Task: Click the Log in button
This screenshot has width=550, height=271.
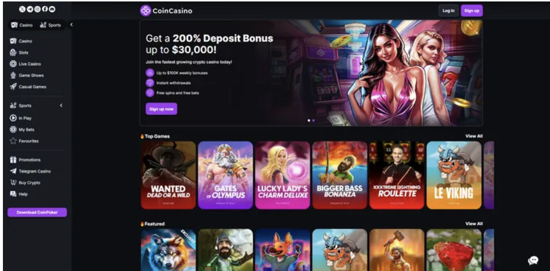Action: (x=448, y=11)
